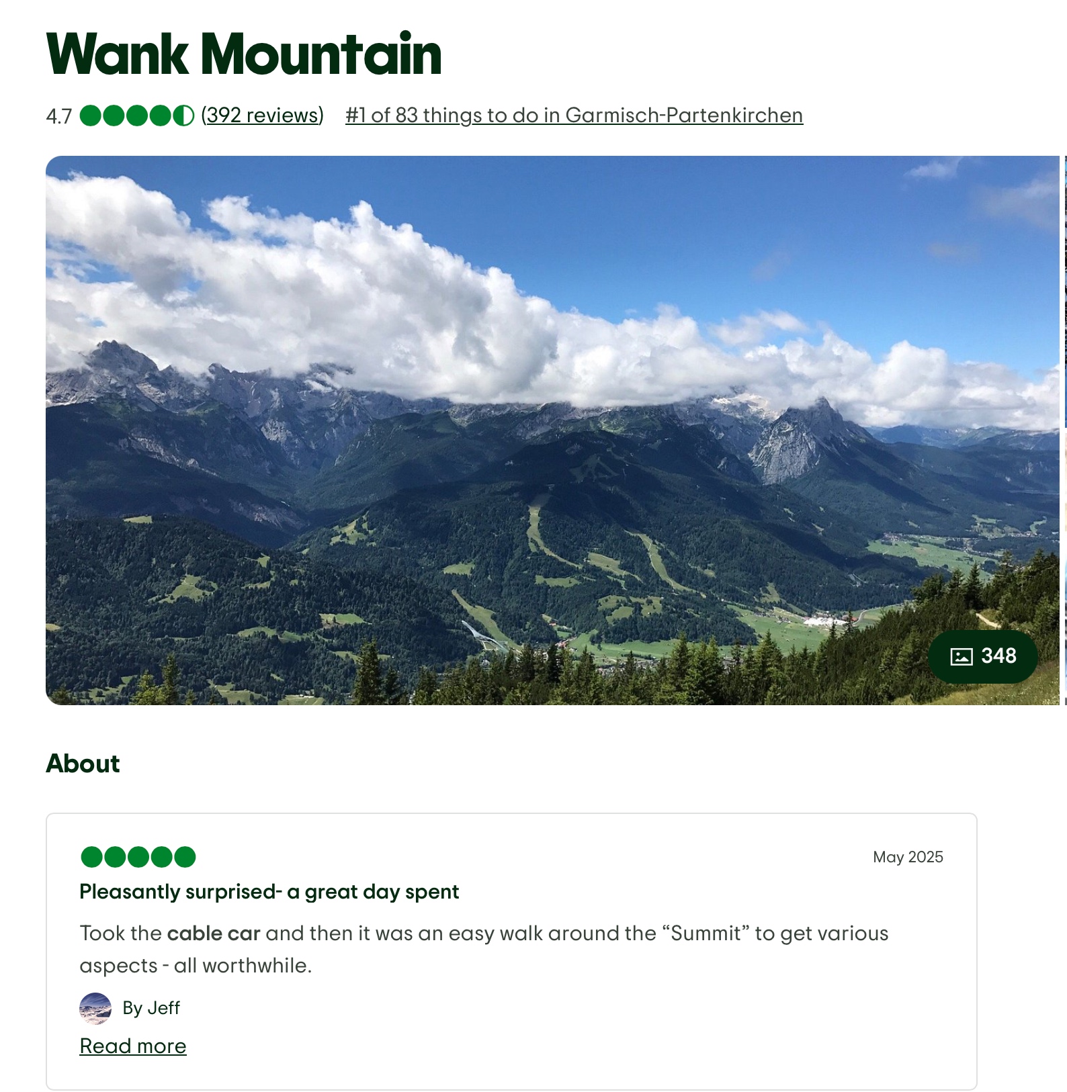
Task: Click the Wank Mountain page title
Action: coord(244,54)
